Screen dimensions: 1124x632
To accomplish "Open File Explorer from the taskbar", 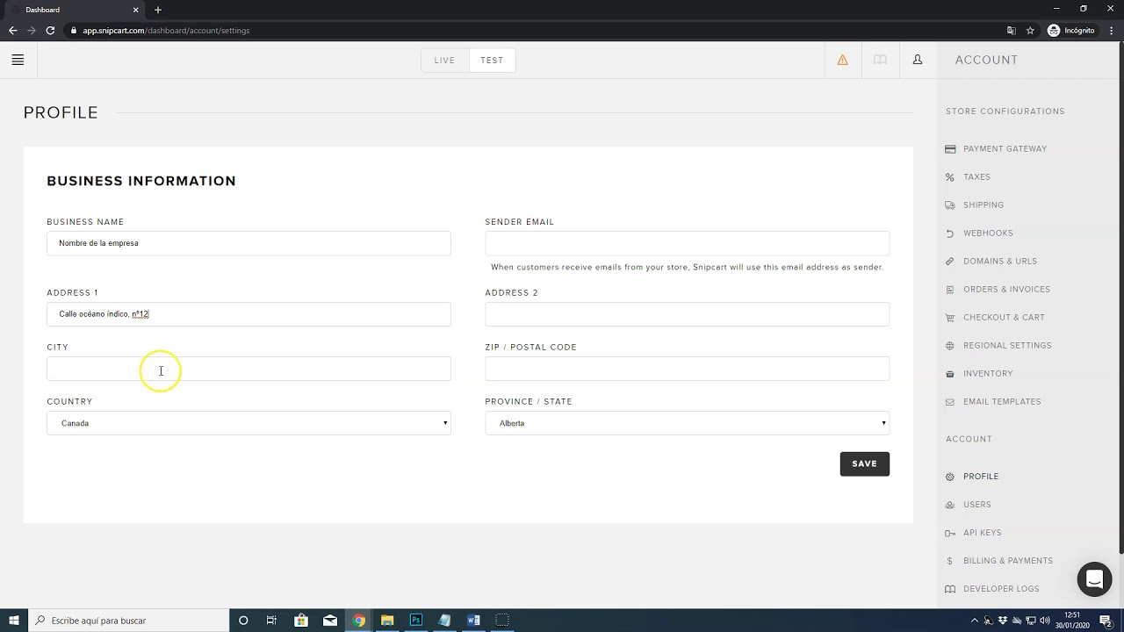I will pyautogui.click(x=387, y=621).
